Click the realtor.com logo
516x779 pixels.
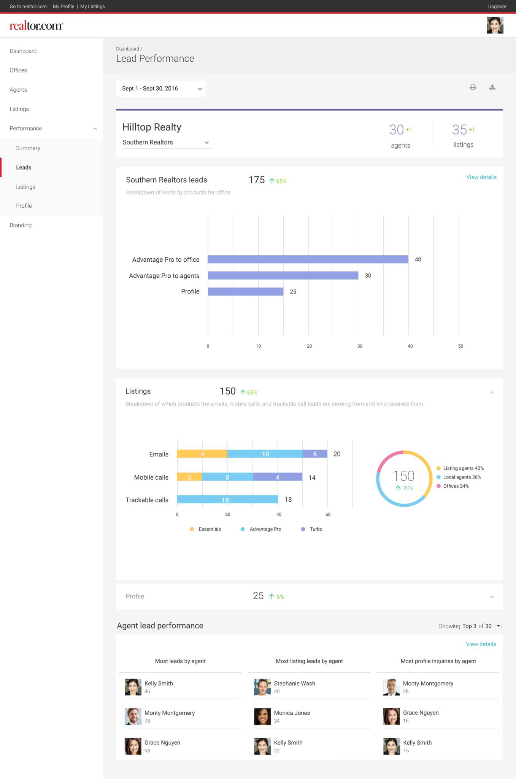(x=37, y=25)
